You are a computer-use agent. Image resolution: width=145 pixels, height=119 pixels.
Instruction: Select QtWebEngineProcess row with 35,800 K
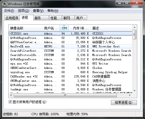tap(70, 38)
